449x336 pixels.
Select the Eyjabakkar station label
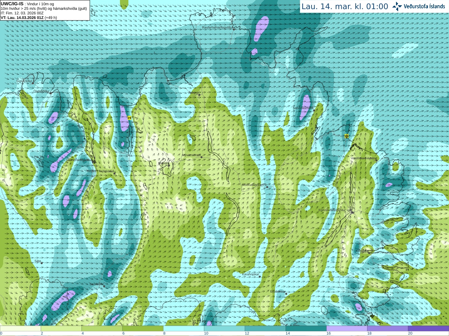tap(278, 291)
